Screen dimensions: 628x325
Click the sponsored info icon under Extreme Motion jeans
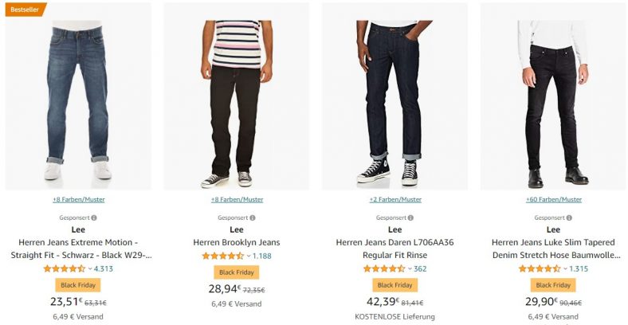(x=93, y=217)
